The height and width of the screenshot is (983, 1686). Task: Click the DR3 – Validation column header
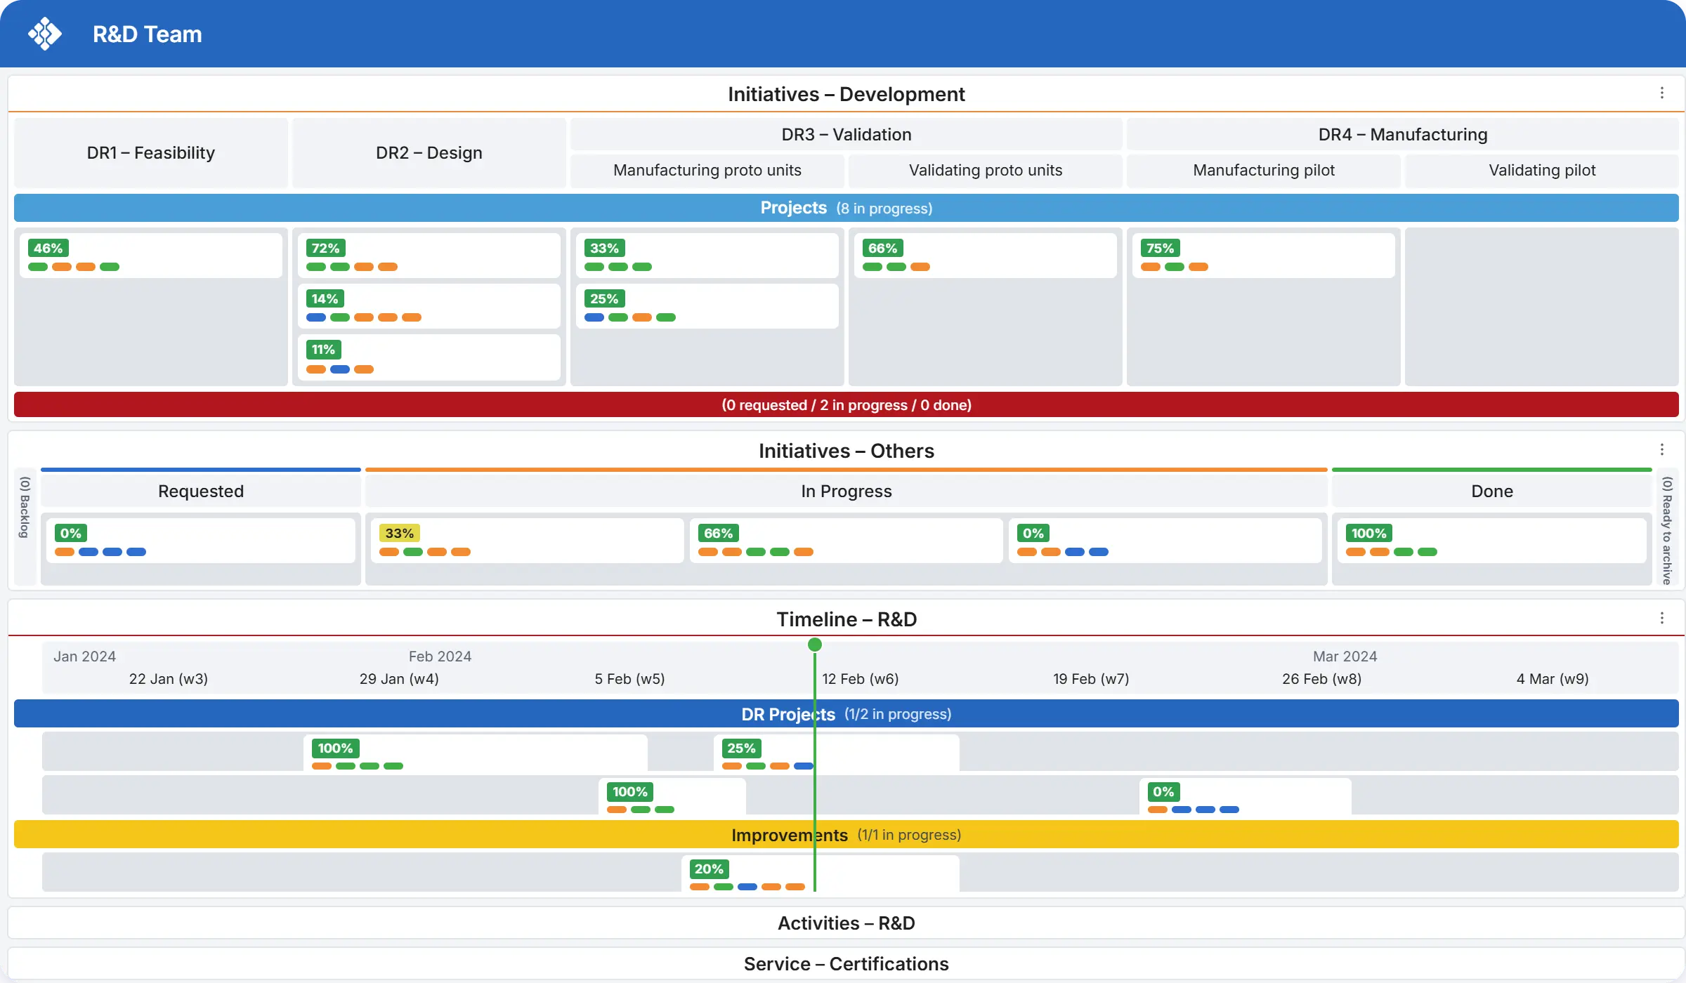click(847, 134)
